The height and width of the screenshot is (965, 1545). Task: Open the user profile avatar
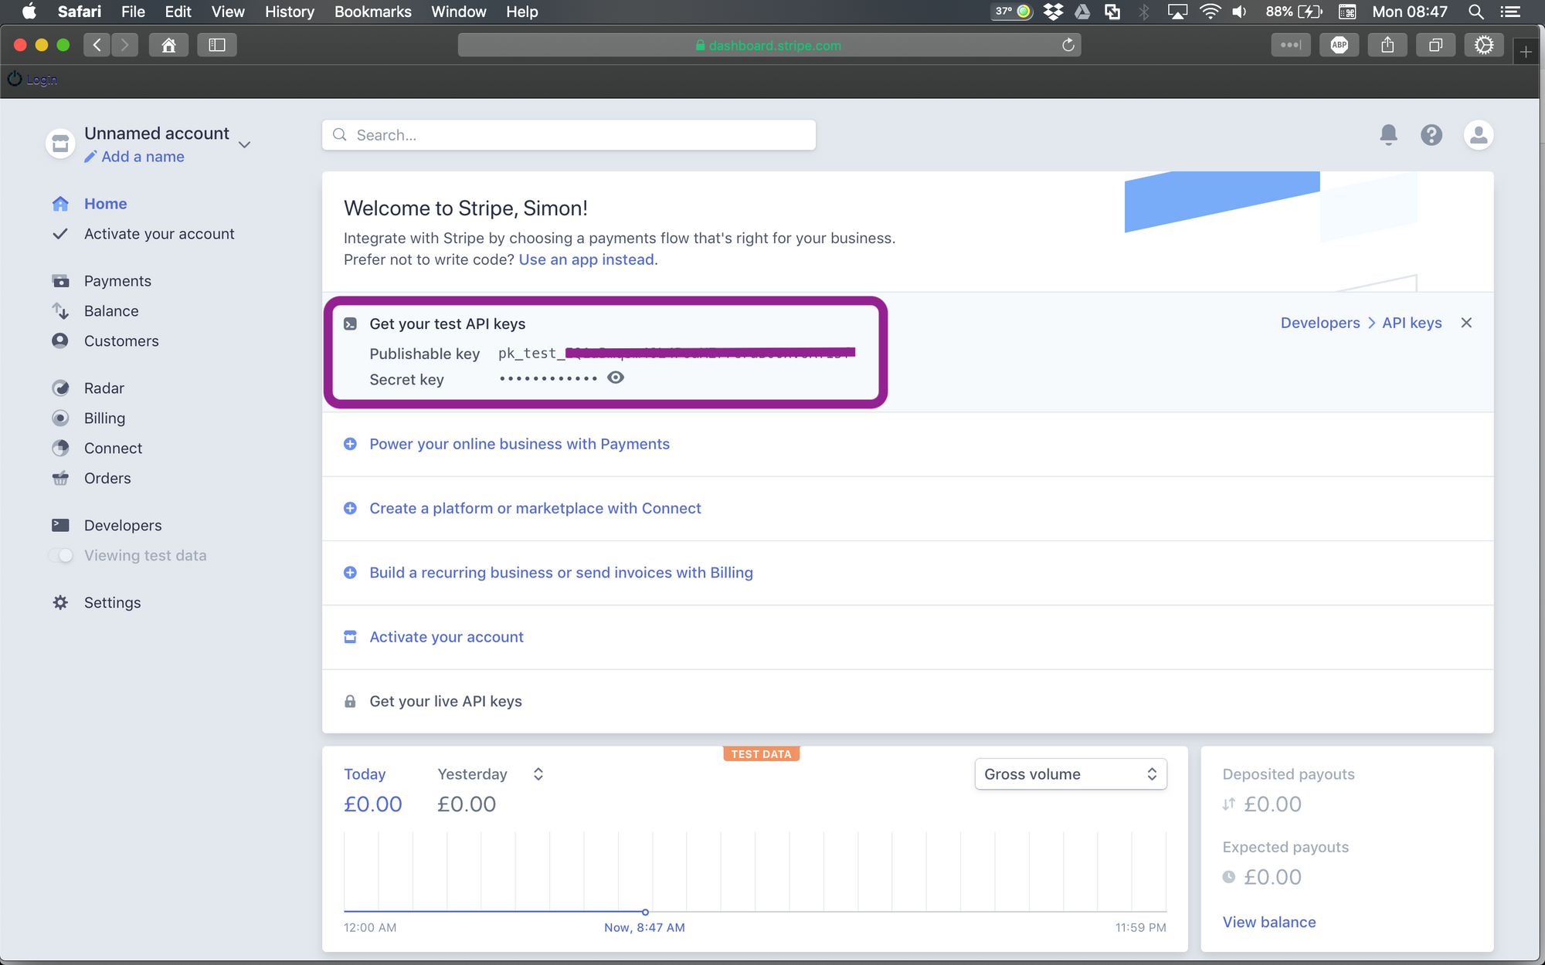[x=1479, y=135]
